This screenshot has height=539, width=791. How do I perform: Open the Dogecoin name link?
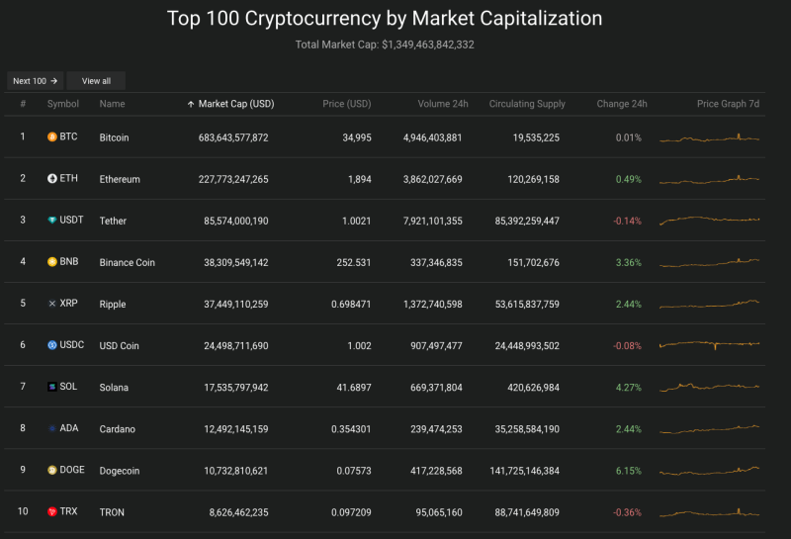click(119, 471)
